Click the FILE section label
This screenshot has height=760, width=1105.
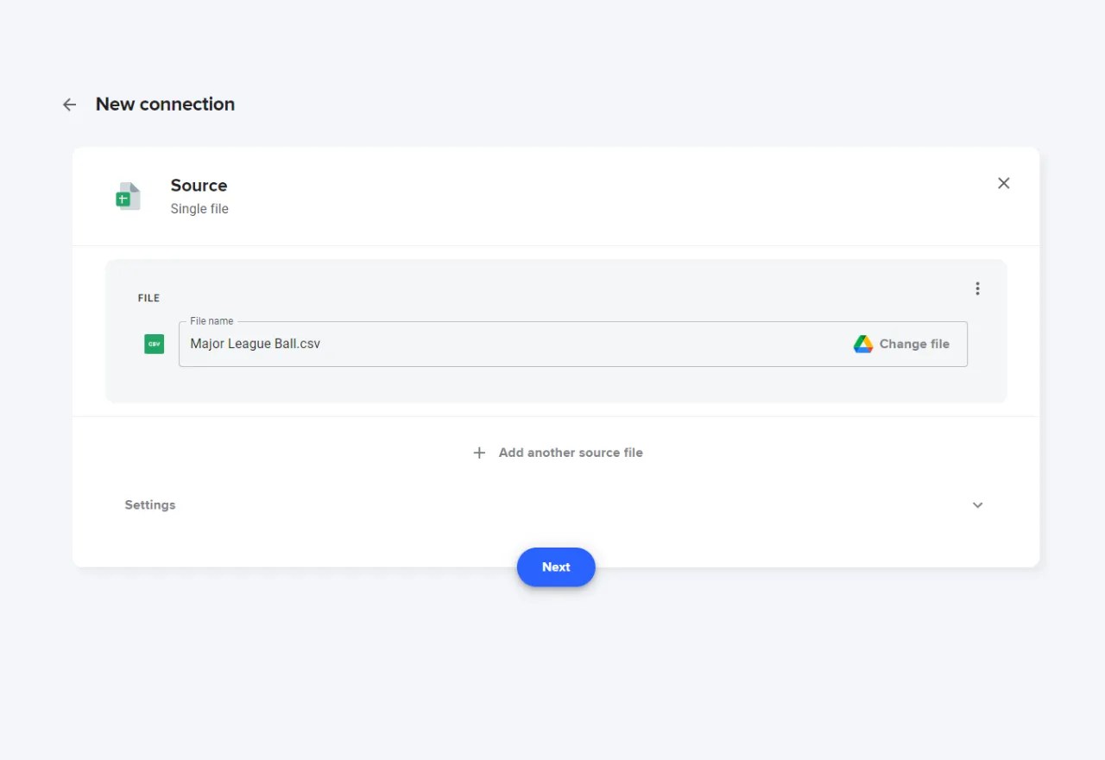(x=148, y=297)
